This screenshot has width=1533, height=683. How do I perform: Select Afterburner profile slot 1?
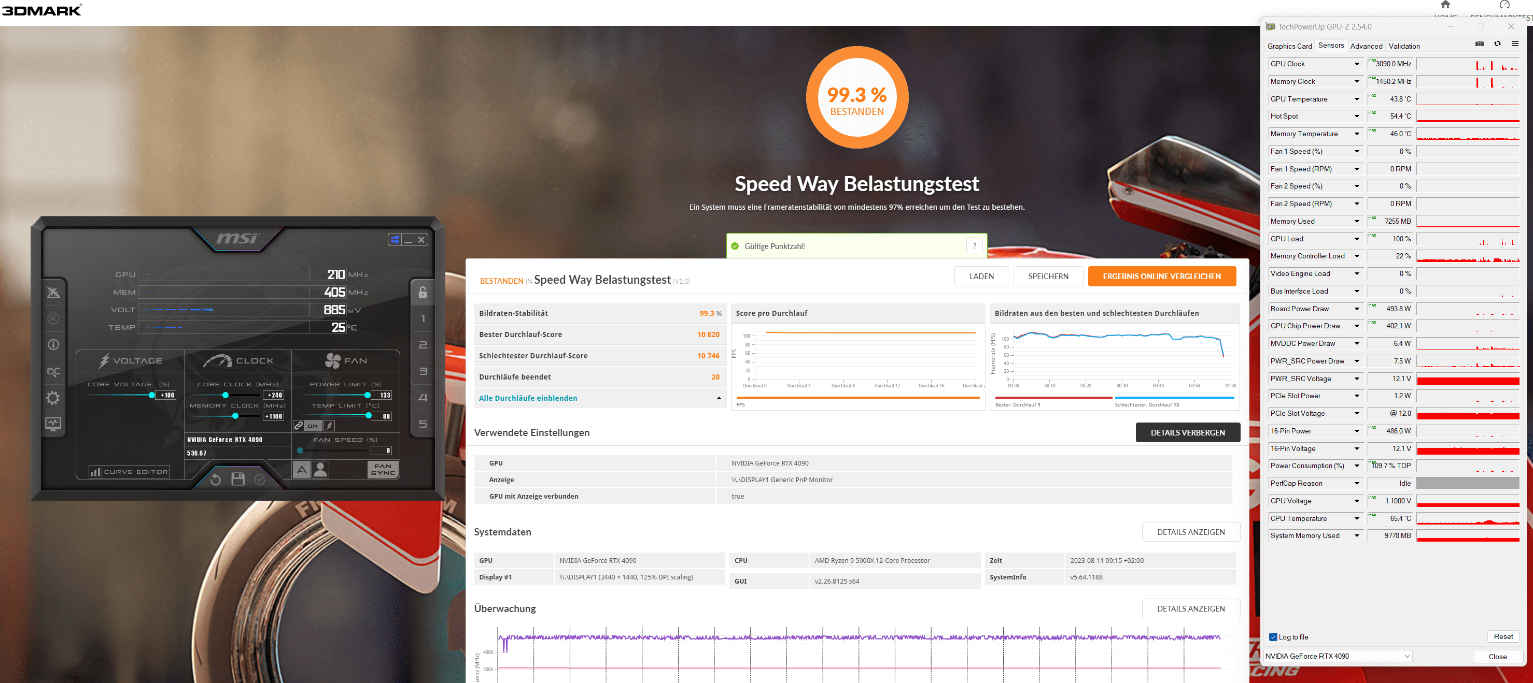[x=423, y=318]
